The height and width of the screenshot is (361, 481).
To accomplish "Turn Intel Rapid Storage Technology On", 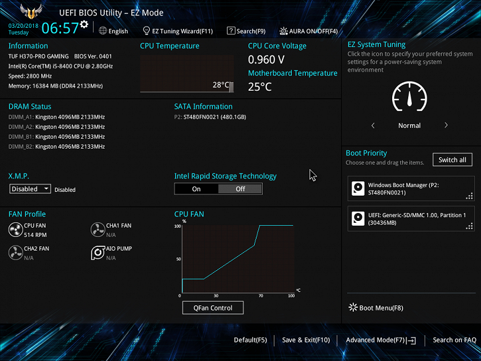I will coord(196,189).
